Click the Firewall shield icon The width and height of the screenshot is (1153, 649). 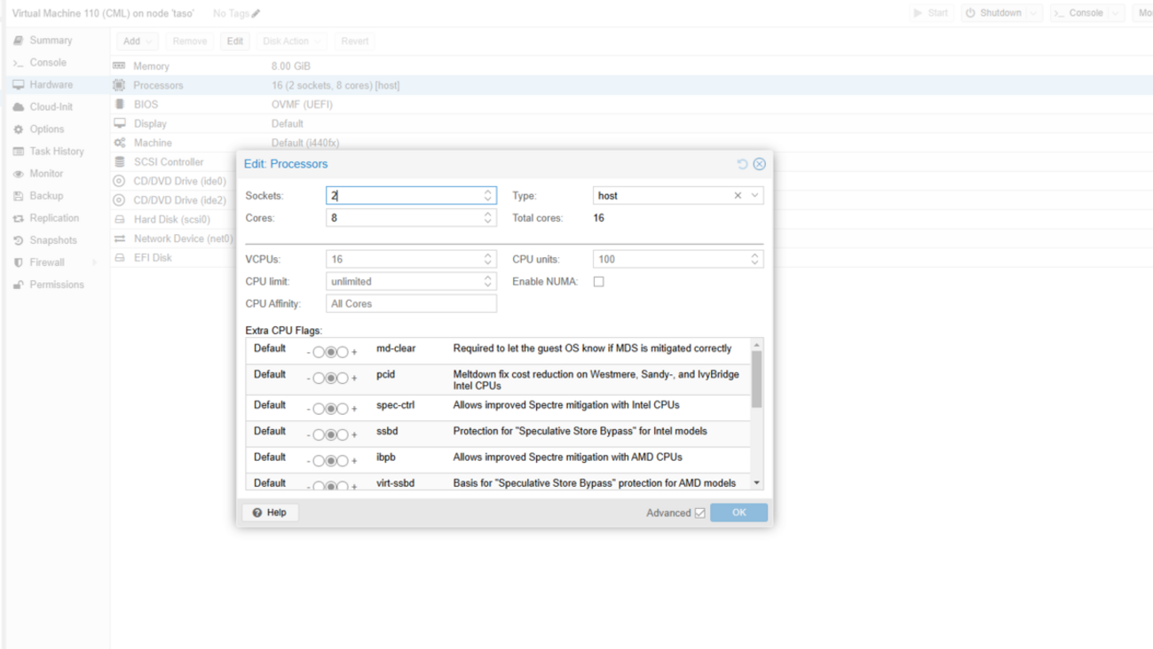pyautogui.click(x=18, y=262)
